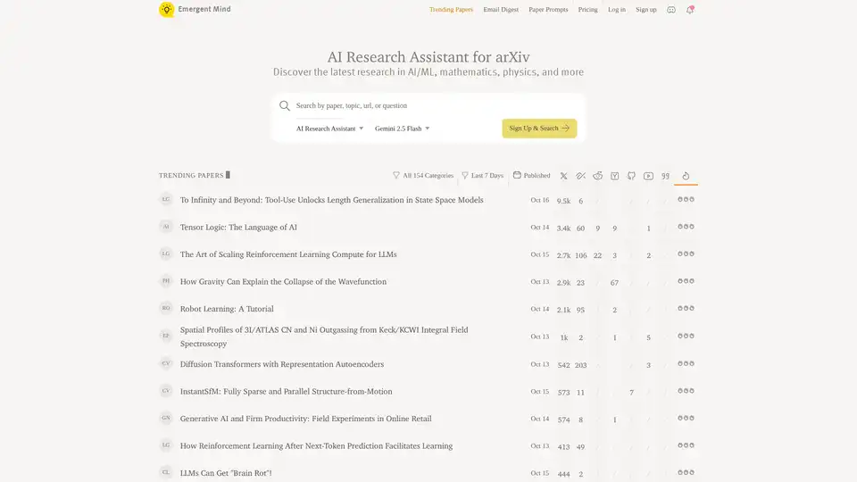Change the Last 7 Days time filter
The image size is (857, 482).
click(482, 176)
